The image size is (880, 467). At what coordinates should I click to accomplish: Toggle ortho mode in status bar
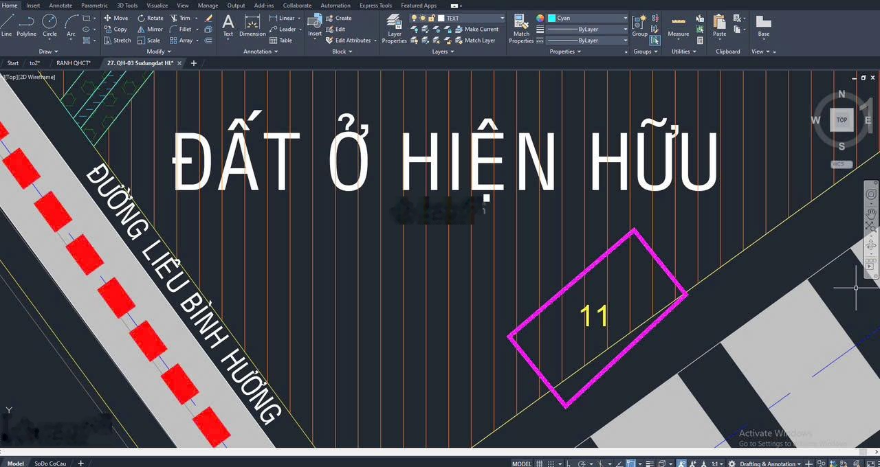(567, 464)
